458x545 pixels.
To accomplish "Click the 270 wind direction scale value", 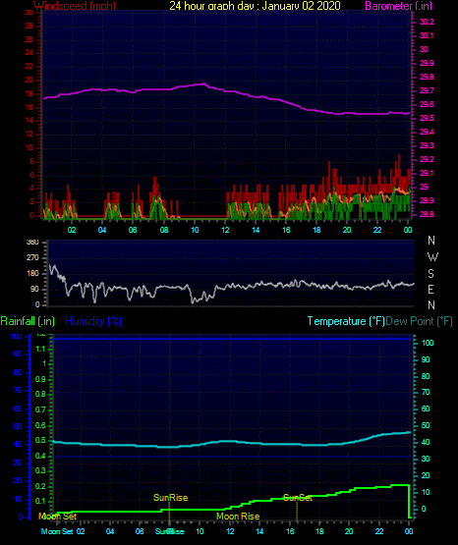I will pyautogui.click(x=32, y=258).
